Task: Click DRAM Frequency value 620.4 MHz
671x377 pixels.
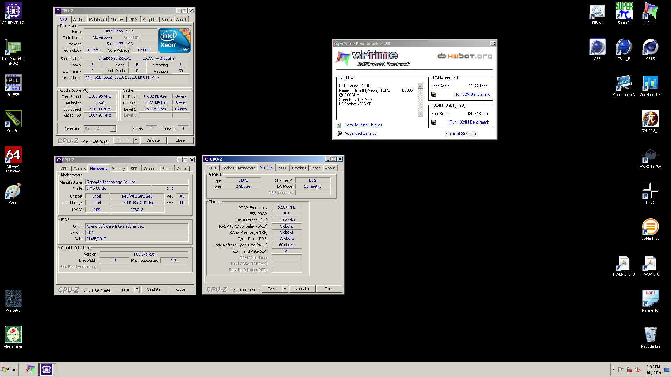Action: pos(287,207)
